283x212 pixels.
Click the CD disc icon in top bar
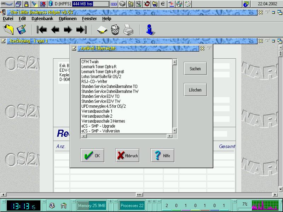coord(179,4)
